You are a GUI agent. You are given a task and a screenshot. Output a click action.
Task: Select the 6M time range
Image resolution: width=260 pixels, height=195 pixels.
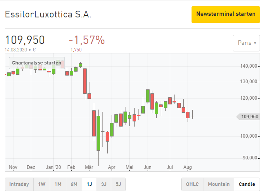click(x=74, y=184)
